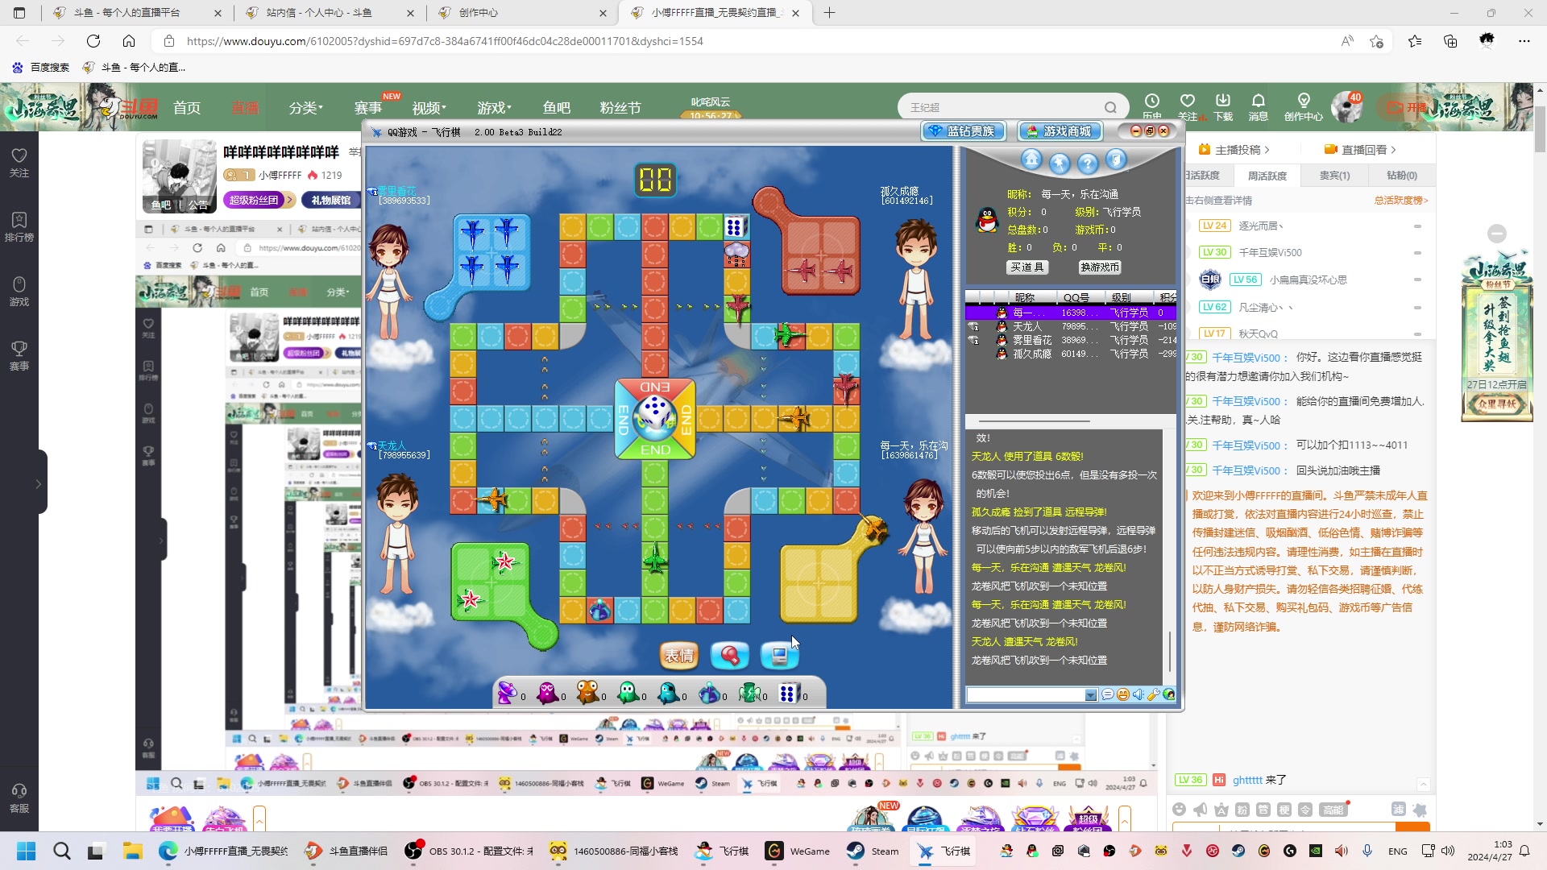Open OBS 30.1.2 from taskbar
Viewport: 1547px width, 870px height.
[x=469, y=851]
